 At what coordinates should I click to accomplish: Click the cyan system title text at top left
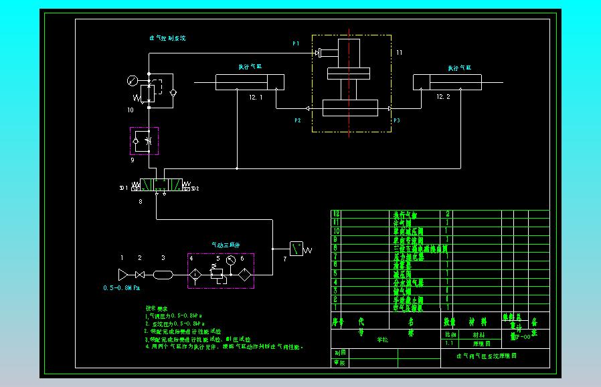[x=167, y=38]
